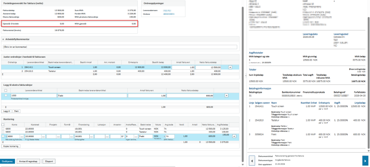
Task: Click the Leveringssted heading in invoice preview
Action: [x=341, y=34]
